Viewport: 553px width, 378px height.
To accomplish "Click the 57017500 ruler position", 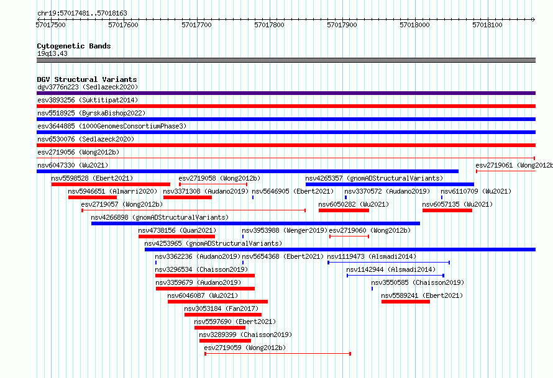I will click(50, 25).
